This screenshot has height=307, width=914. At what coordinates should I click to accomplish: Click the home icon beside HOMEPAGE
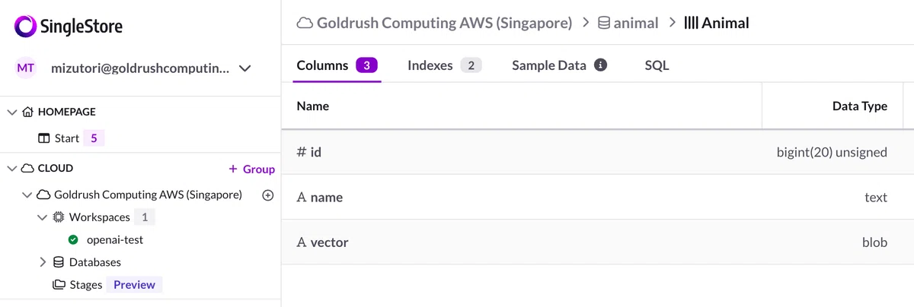(27, 112)
